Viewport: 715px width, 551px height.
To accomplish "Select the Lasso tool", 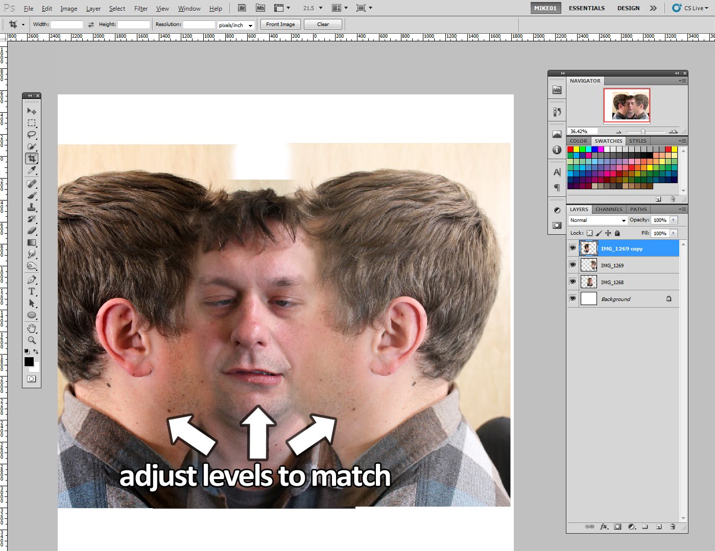I will [32, 134].
